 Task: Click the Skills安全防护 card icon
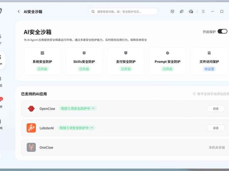84,53
